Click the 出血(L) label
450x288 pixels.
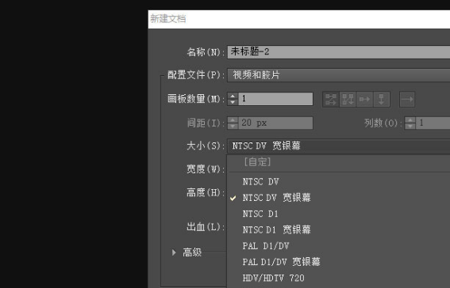206,227
